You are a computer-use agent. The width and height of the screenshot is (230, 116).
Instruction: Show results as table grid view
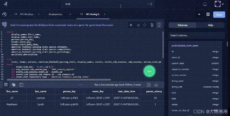point(6,85)
